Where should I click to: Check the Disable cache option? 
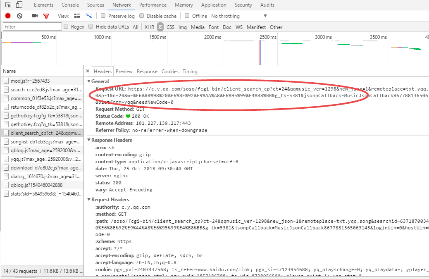141,16
